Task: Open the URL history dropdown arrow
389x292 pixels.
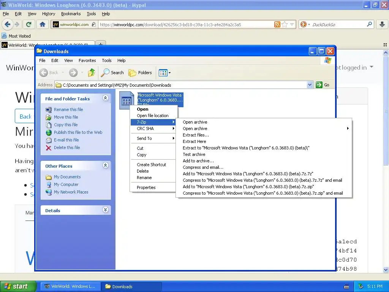Action: (x=292, y=24)
